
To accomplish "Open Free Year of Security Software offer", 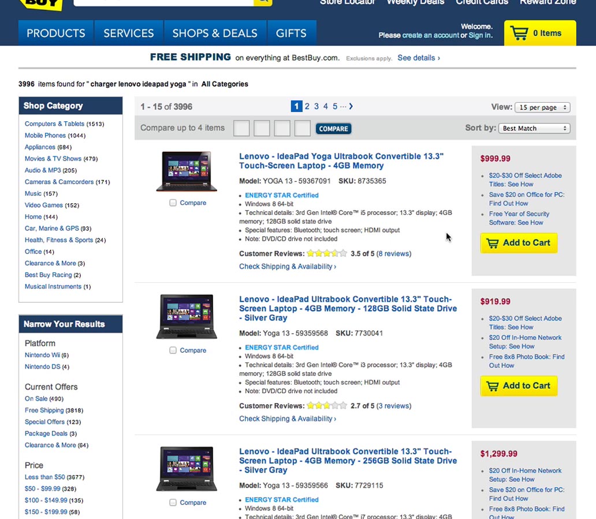I will (x=519, y=218).
